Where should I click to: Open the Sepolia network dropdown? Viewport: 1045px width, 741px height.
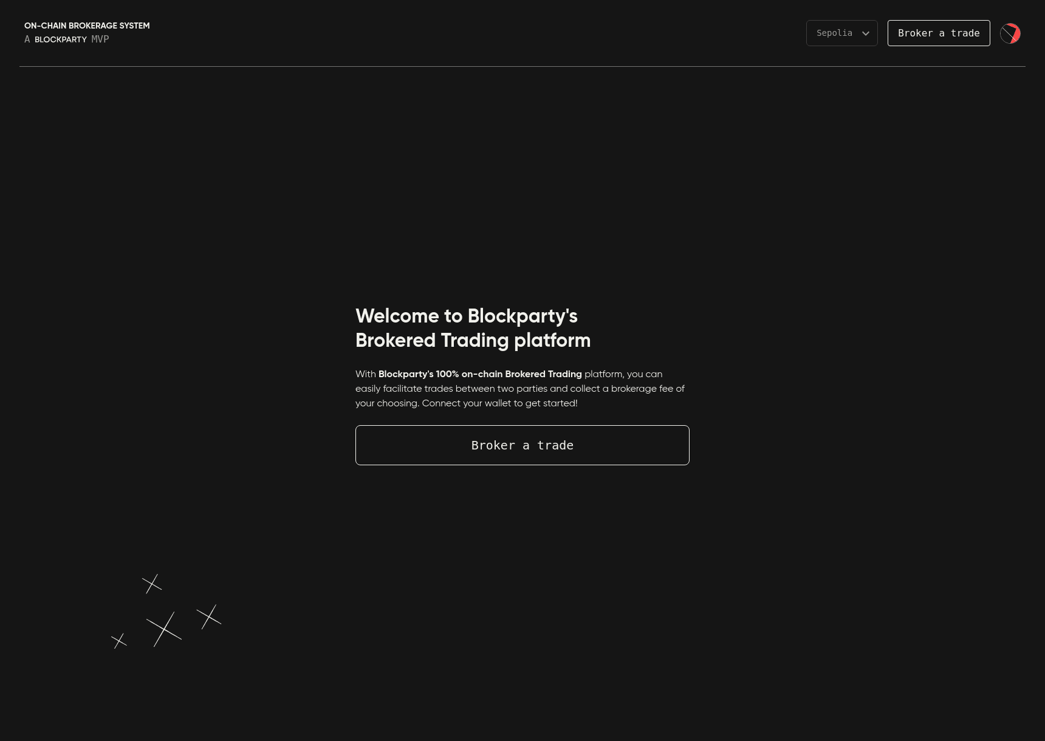click(842, 33)
